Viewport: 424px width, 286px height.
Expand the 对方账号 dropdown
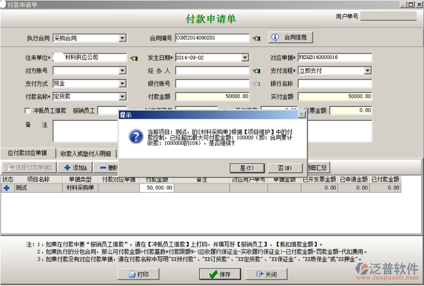coord(122,70)
